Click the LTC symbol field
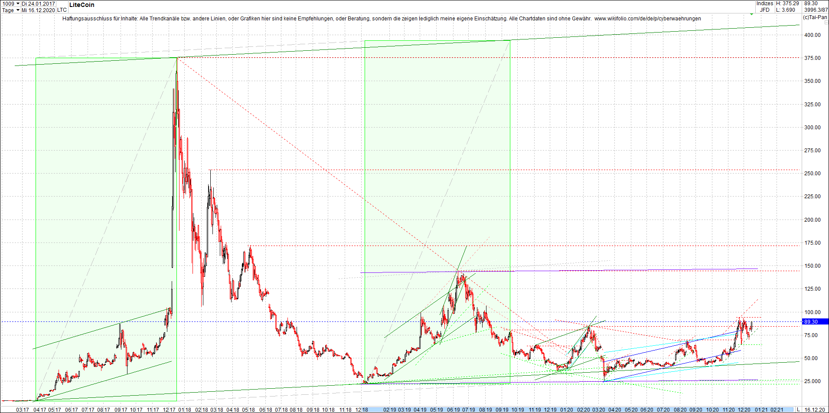 point(62,10)
